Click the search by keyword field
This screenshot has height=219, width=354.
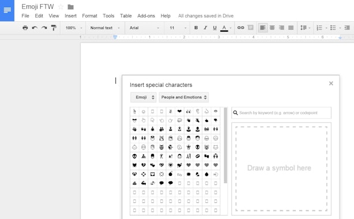tap(281, 113)
